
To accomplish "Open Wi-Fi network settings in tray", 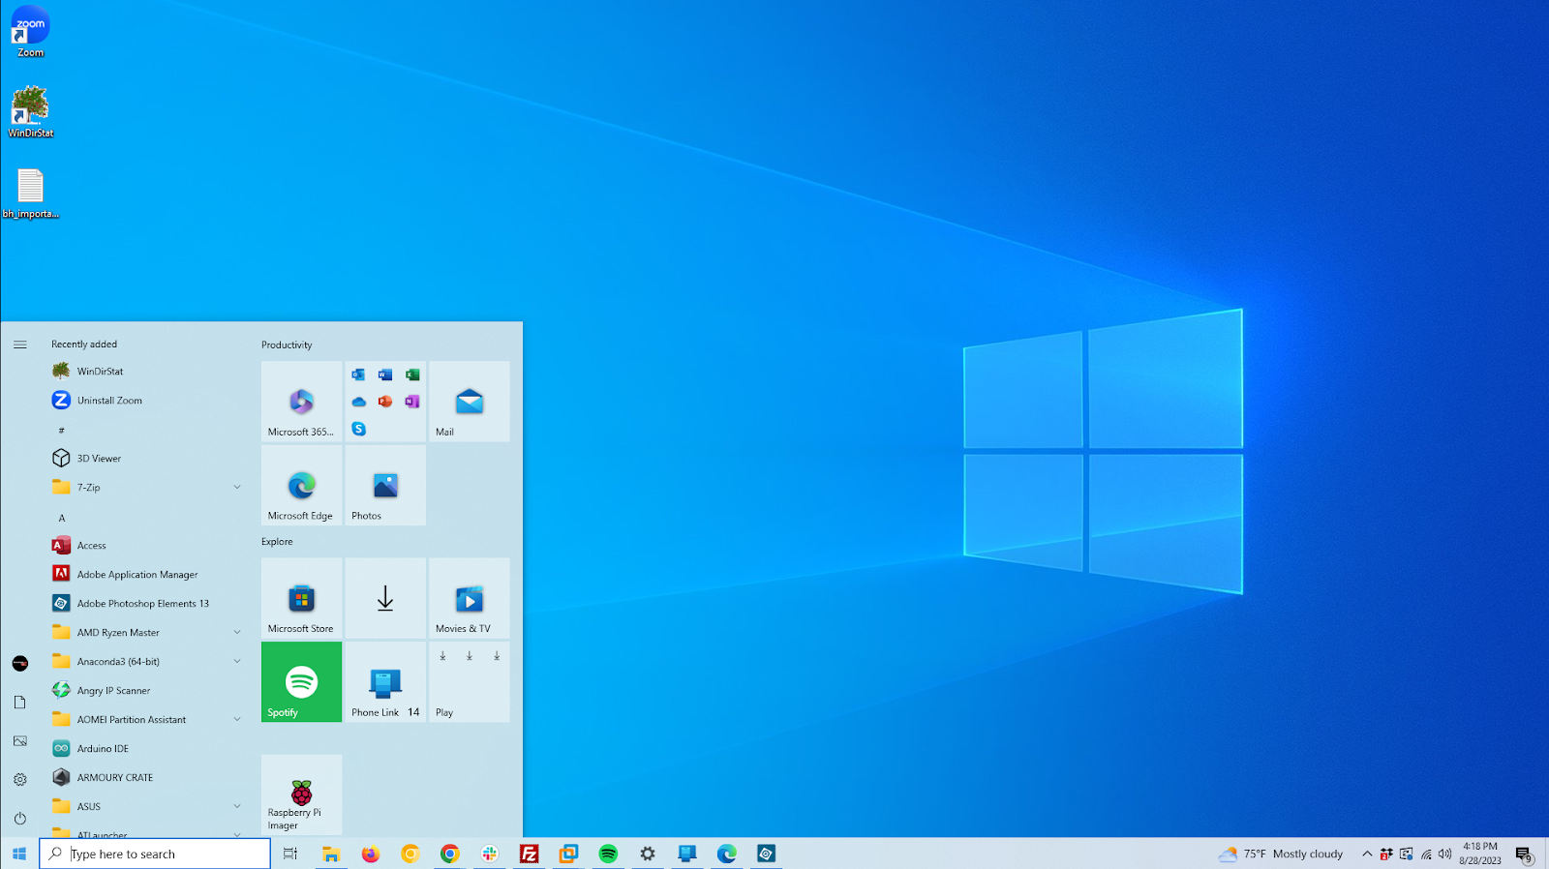I will [1426, 854].
